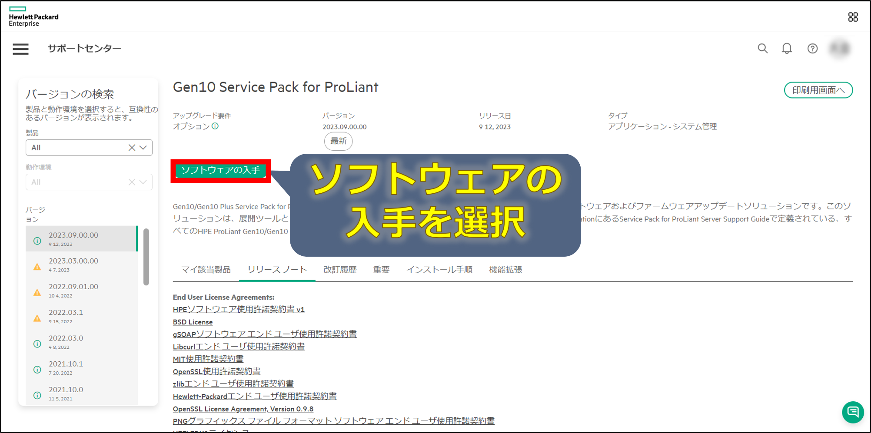
Task: Open the BSD License link
Action: pyautogui.click(x=193, y=322)
